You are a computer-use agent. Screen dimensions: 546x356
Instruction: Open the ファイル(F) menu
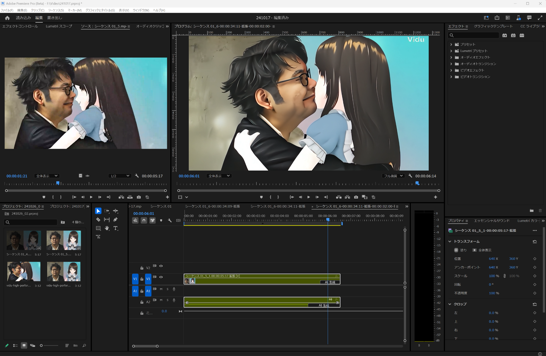7,10
